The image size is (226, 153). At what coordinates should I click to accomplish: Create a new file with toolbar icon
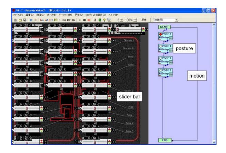click(x=15, y=20)
